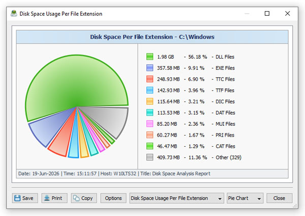Close the window with the title bar X

(x=288, y=13)
